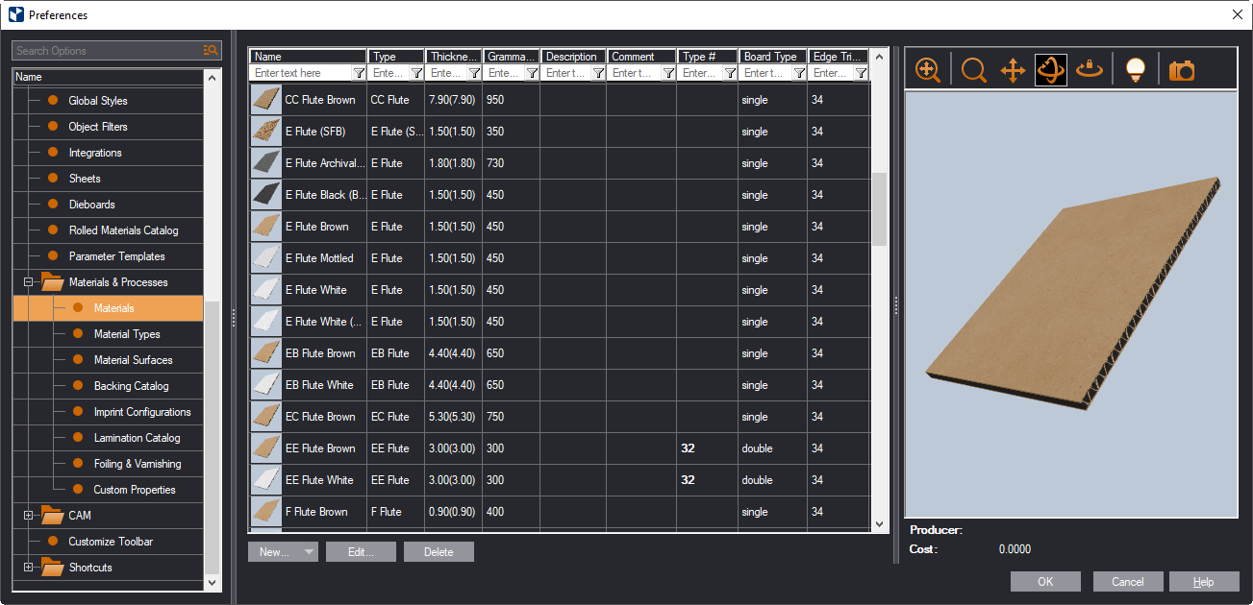Toggle the locked-axis rotate tool
Screen dimensions: 1253x605
[x=1090, y=70]
